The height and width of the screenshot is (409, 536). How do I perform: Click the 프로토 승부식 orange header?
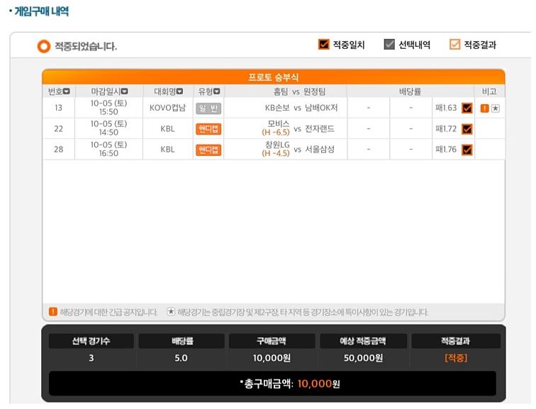[x=274, y=77]
